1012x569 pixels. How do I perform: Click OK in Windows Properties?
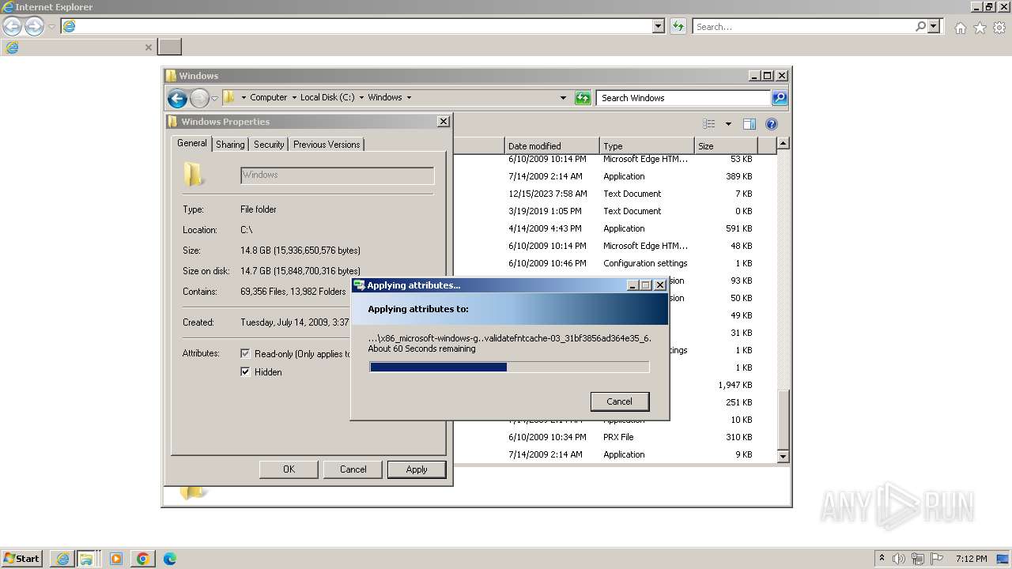coord(289,469)
